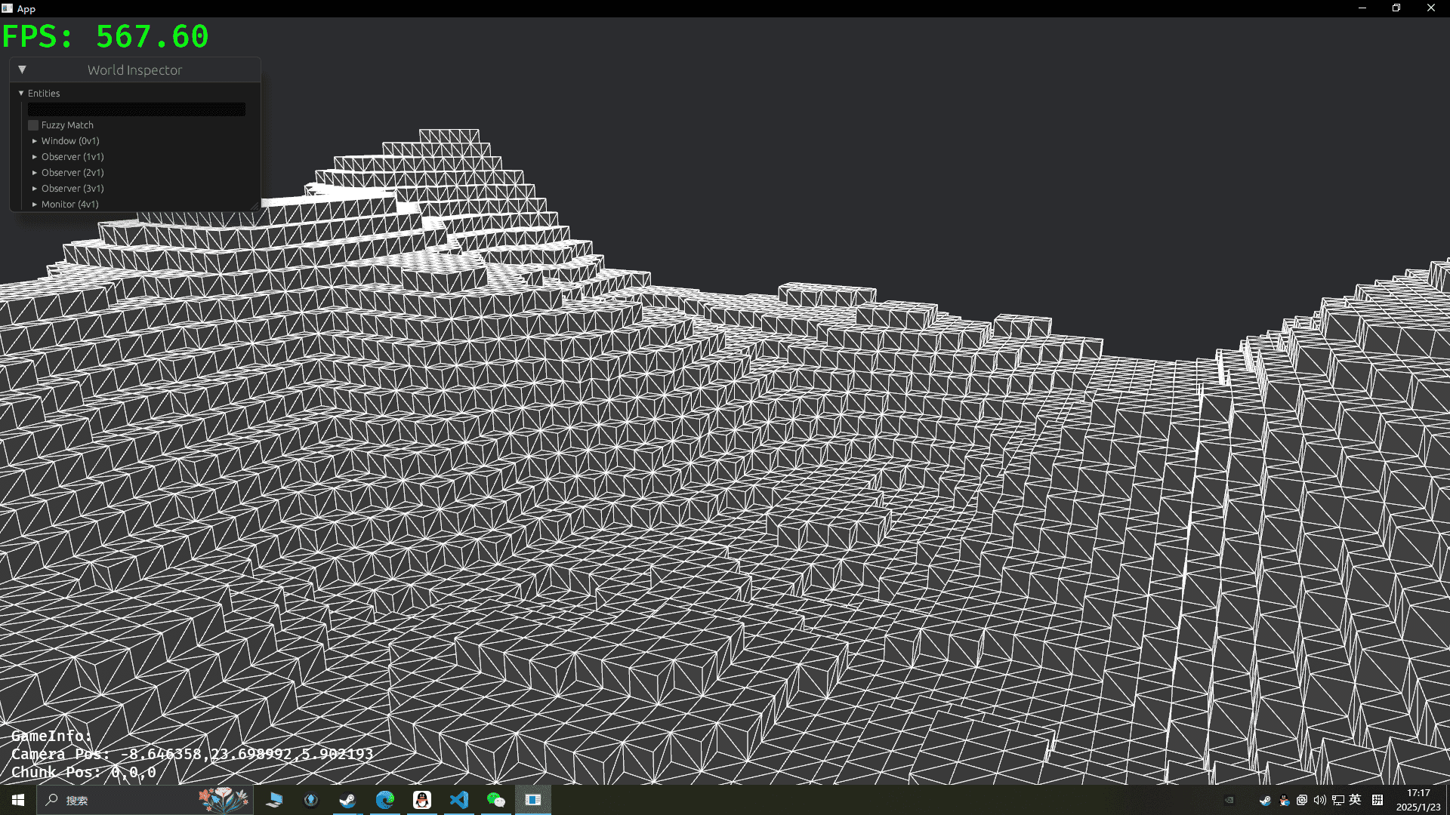The height and width of the screenshot is (815, 1450).
Task: Click the network tray icon
Action: (x=1337, y=800)
